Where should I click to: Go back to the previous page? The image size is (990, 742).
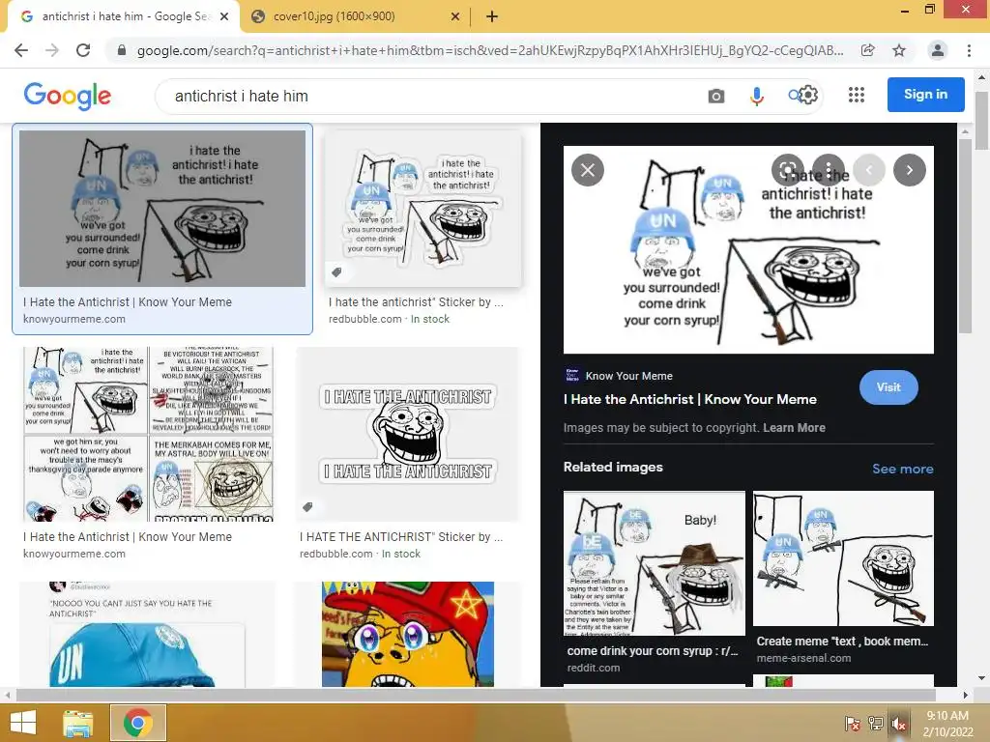pyautogui.click(x=21, y=50)
